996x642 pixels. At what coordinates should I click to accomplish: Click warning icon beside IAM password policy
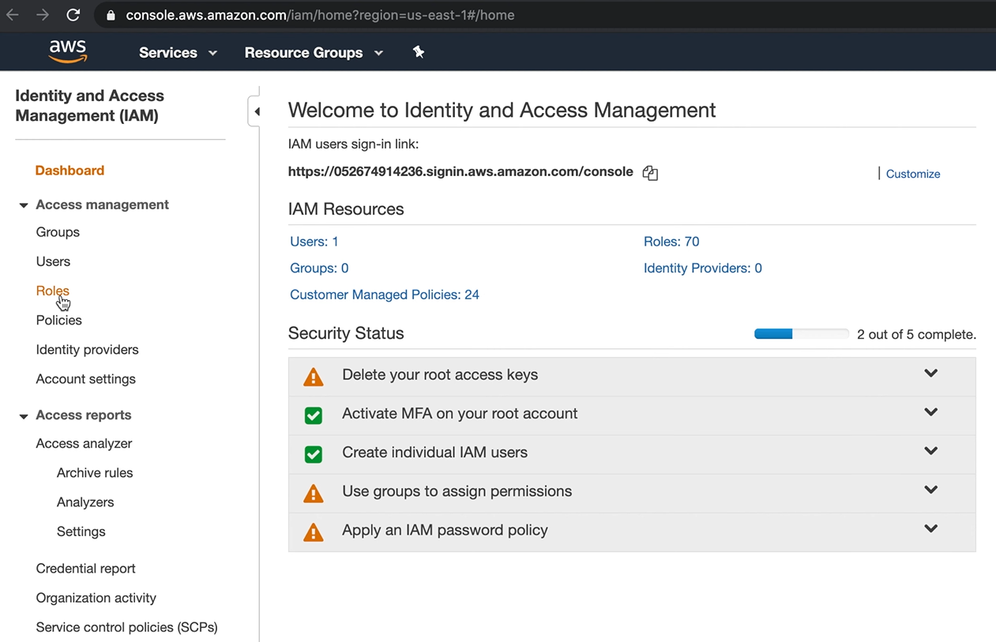(314, 532)
